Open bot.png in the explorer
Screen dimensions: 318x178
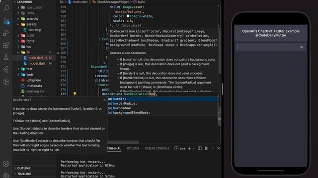point(34,30)
